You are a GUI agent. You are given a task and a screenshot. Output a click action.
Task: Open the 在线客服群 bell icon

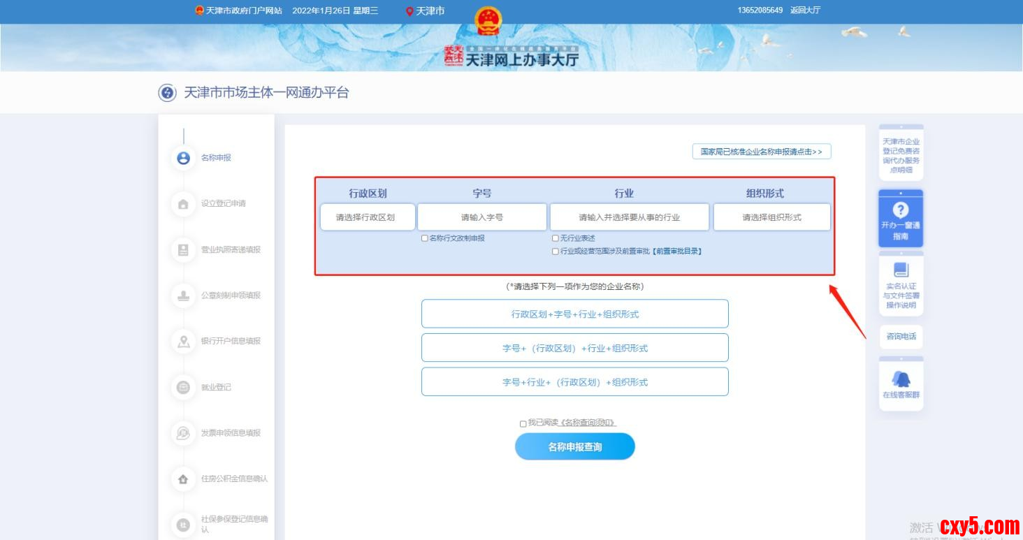point(901,379)
